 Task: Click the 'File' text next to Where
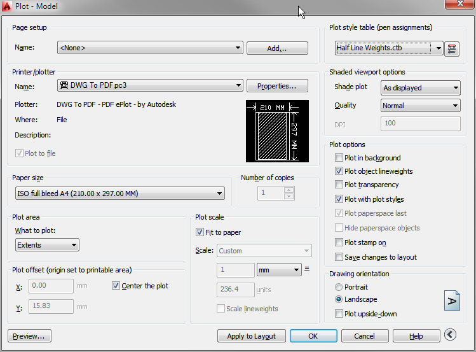pos(62,120)
